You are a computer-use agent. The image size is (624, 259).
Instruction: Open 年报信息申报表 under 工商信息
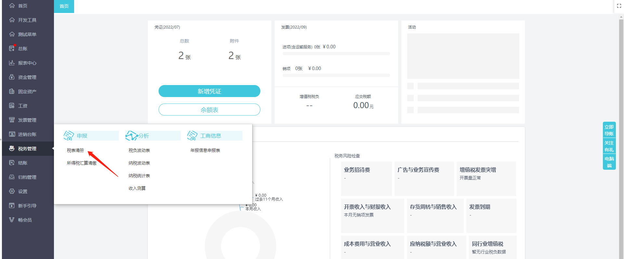click(205, 150)
